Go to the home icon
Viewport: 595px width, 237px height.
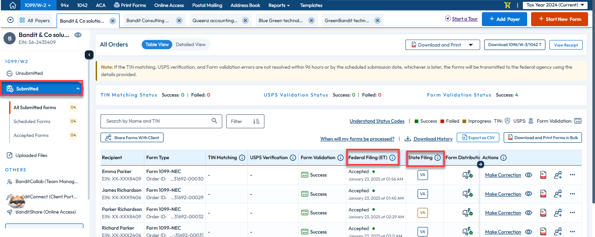click(x=13, y=5)
